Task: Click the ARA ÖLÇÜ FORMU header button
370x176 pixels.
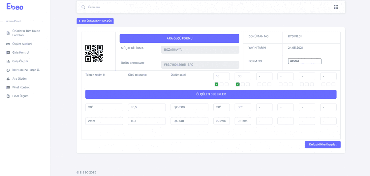Action: (179, 38)
